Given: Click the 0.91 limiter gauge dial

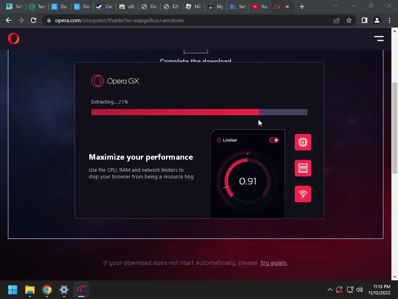Looking at the screenshot, I should point(248,181).
